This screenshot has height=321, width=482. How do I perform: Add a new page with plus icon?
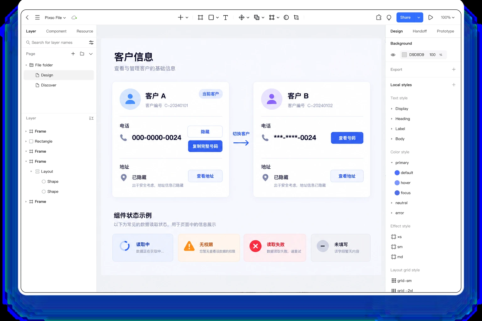(x=73, y=54)
